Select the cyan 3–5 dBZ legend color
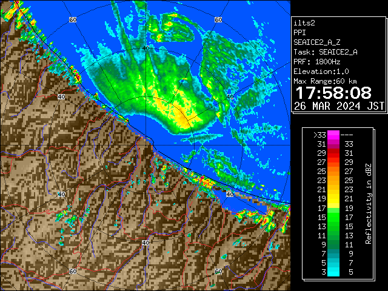This screenshot has width=388, height=291. point(333,272)
